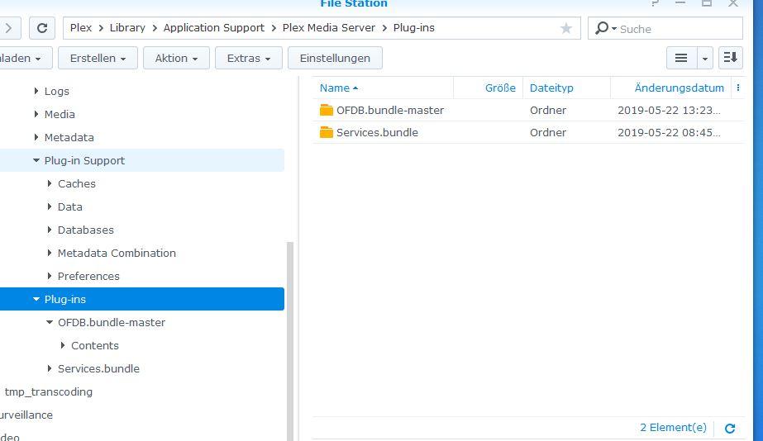Open the Extras dropdown menu

[x=249, y=59]
